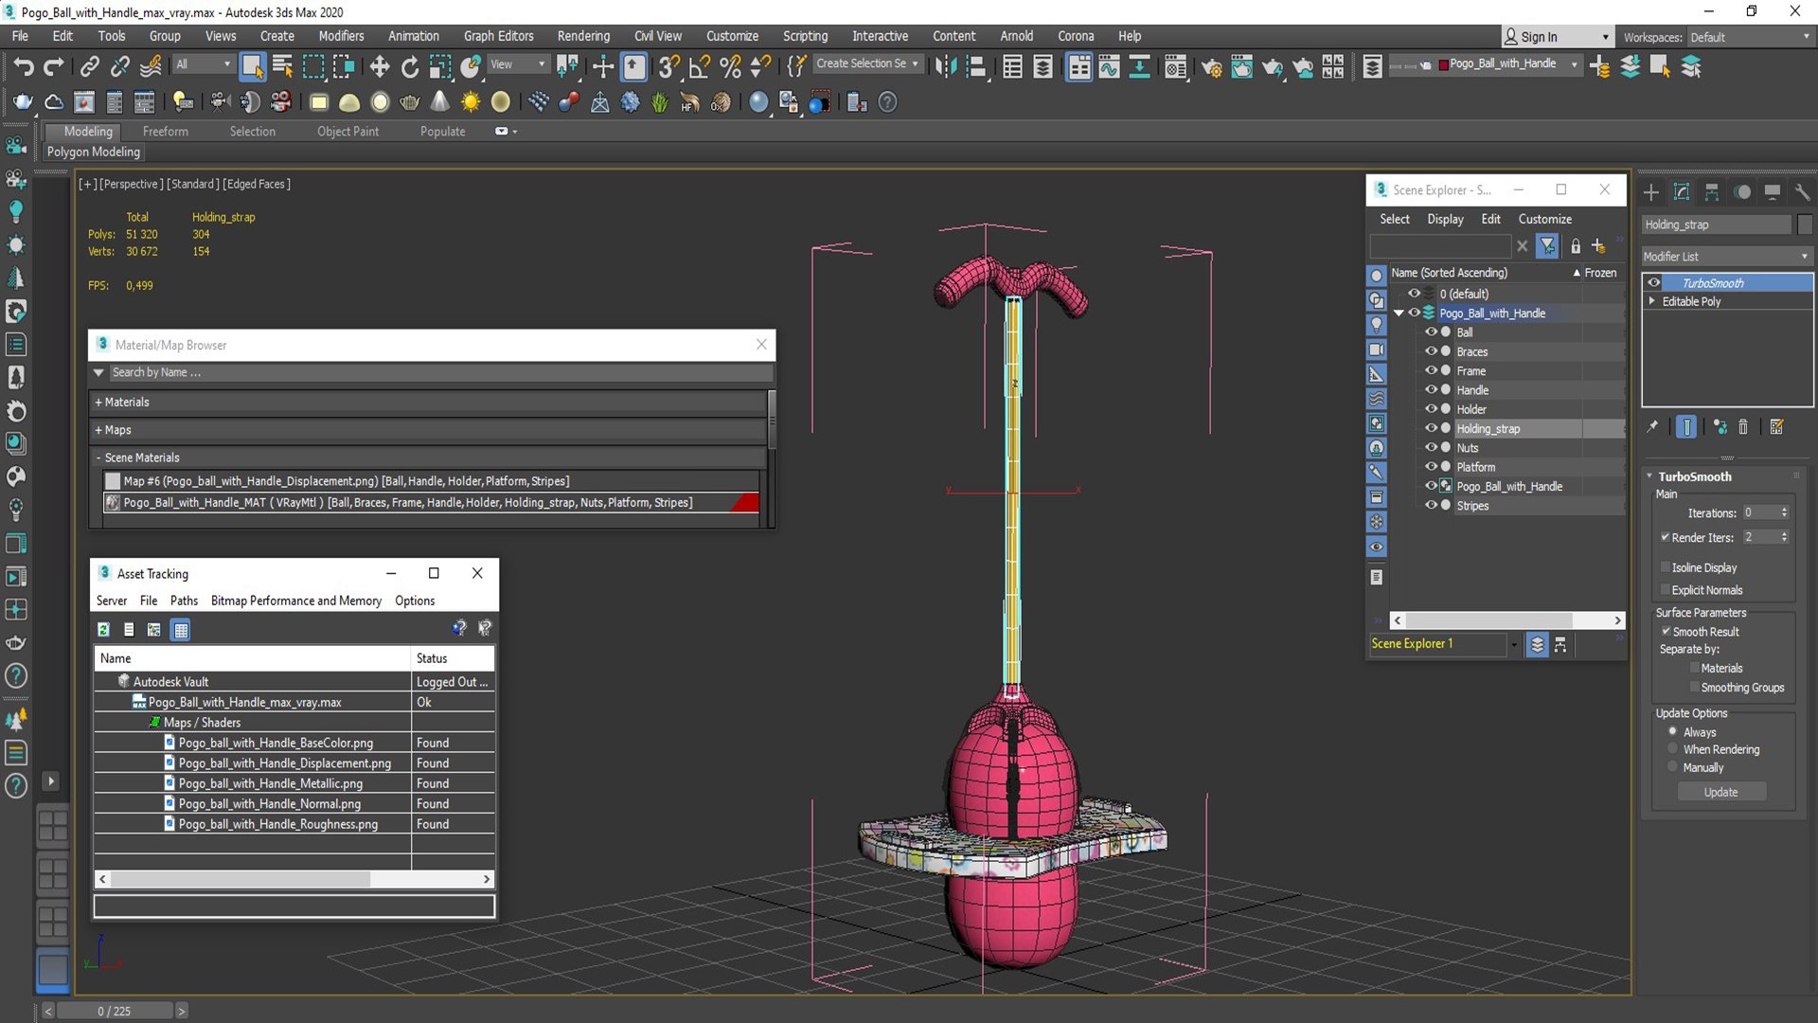Open the Rendering menu
The height and width of the screenshot is (1023, 1818).
(583, 36)
